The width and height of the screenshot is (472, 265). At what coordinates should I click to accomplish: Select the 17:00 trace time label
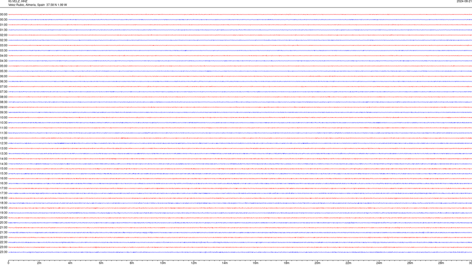(3, 188)
